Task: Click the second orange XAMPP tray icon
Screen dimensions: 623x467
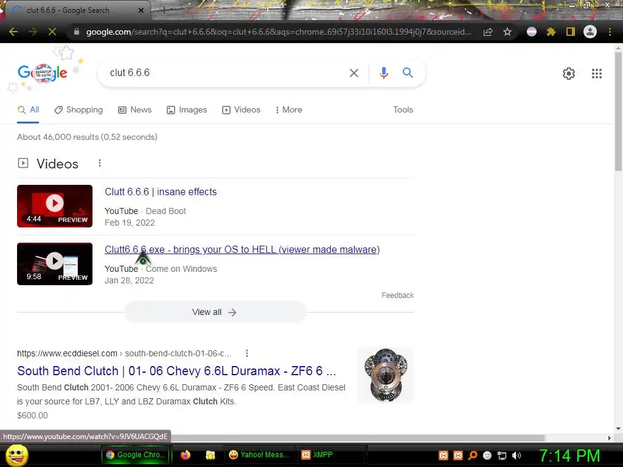Action: [x=458, y=455]
